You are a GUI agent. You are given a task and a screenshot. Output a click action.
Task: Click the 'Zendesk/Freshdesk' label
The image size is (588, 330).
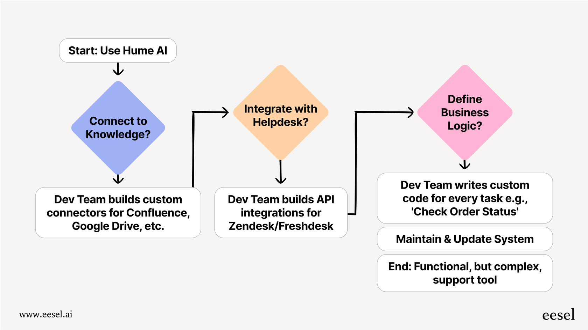[280, 226]
